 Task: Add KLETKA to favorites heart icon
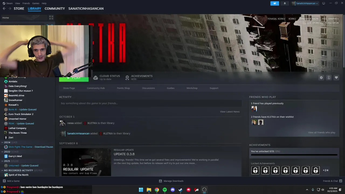(x=336, y=78)
